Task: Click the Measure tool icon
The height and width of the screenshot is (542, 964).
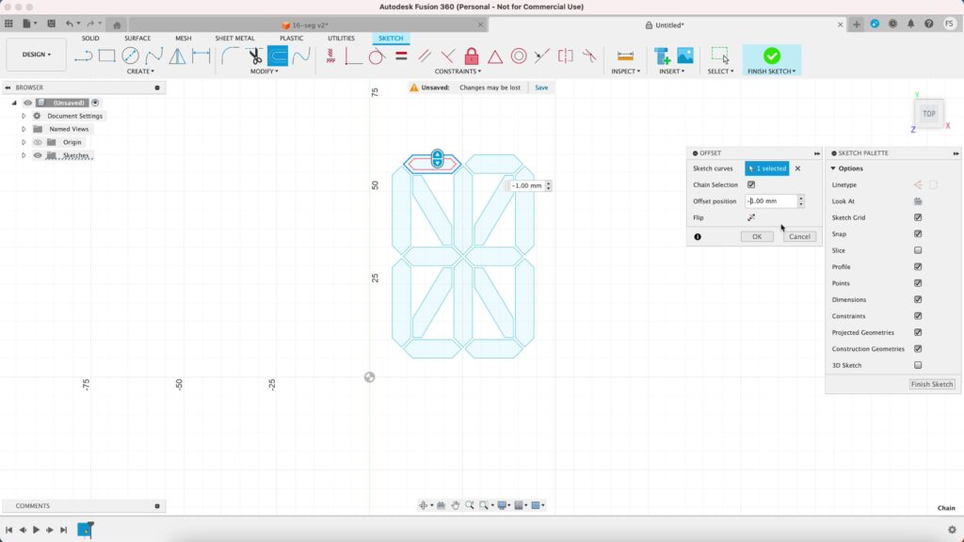Action: [x=625, y=56]
